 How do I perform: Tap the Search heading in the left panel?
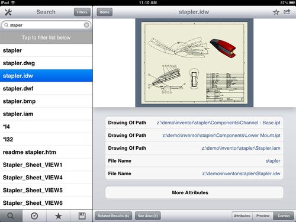point(46,12)
